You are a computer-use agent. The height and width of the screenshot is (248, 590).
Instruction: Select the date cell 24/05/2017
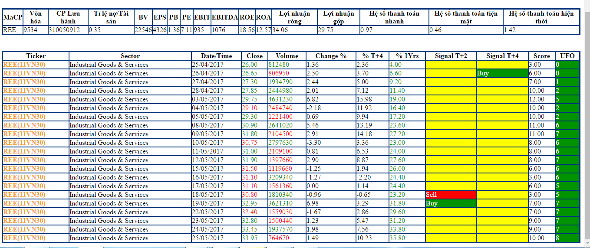point(208,229)
